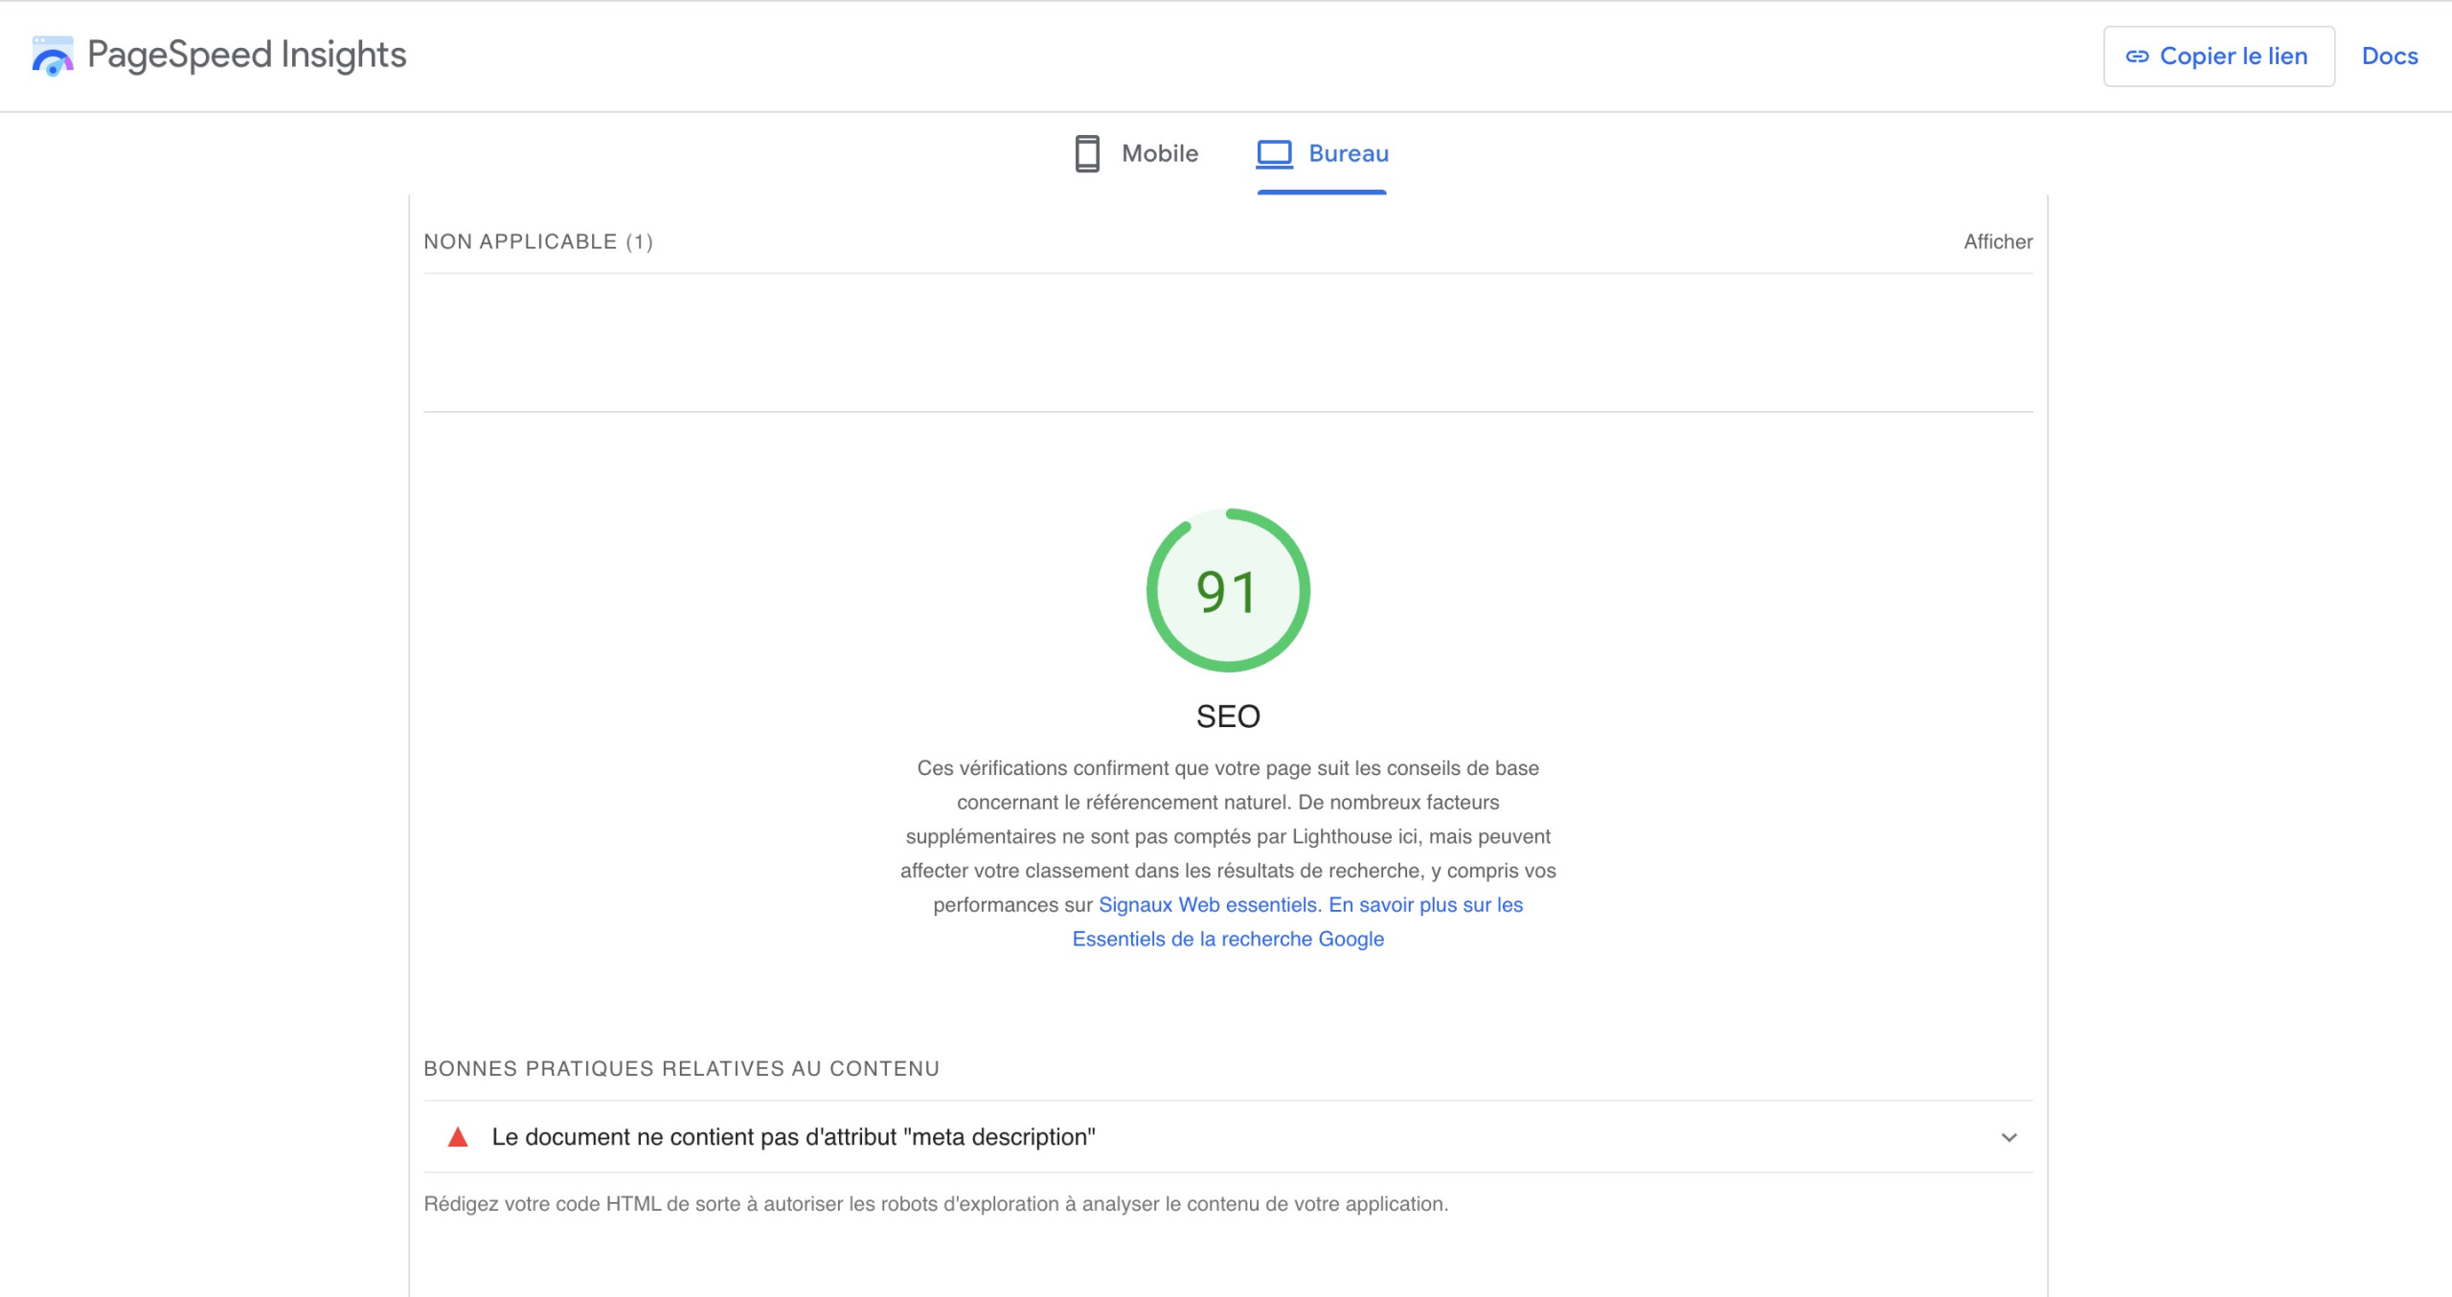Click the BONNES PRATIQUES RELATIVES AU CONTENU heading
Image resolution: width=2452 pixels, height=1297 pixels.
pos(682,1068)
